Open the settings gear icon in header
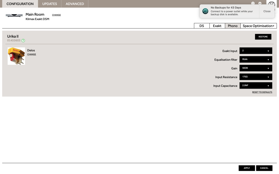Image resolution: width=279 pixels, height=174 pixels. [x=260, y=3]
